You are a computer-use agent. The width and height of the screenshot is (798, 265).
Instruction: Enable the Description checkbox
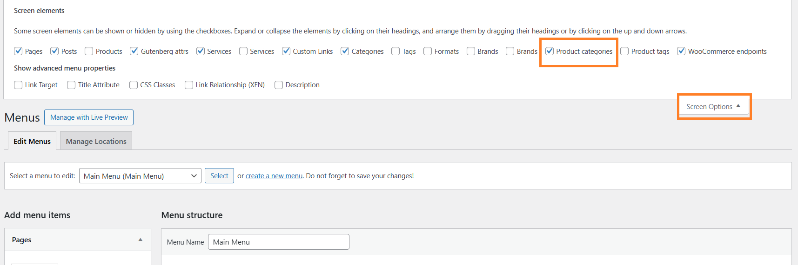[279, 85]
